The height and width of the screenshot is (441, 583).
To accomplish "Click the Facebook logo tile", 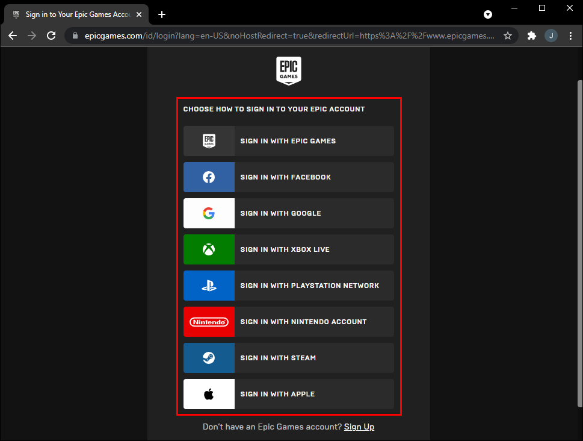I will pos(209,177).
